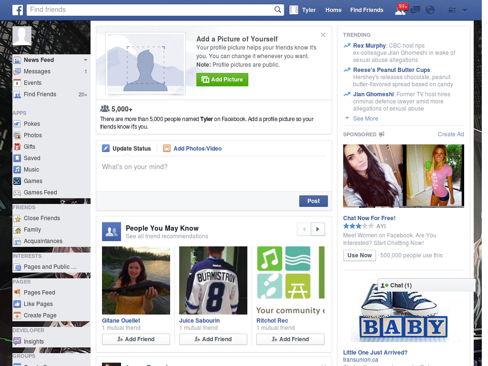This screenshot has height=366, width=488.
Task: Click the Pokes app icon
Action: (17, 123)
